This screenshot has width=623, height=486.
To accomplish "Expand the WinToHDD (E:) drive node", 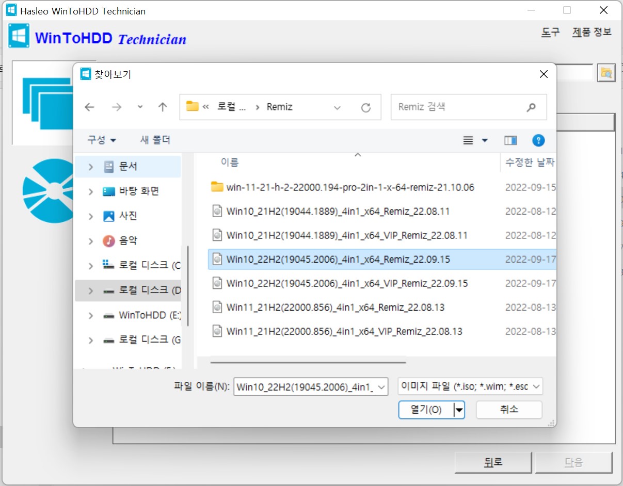I will point(91,315).
